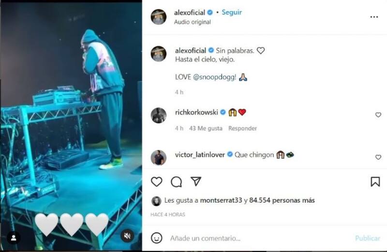Share post via paper plane icon
387x252 pixels.
(x=196, y=181)
